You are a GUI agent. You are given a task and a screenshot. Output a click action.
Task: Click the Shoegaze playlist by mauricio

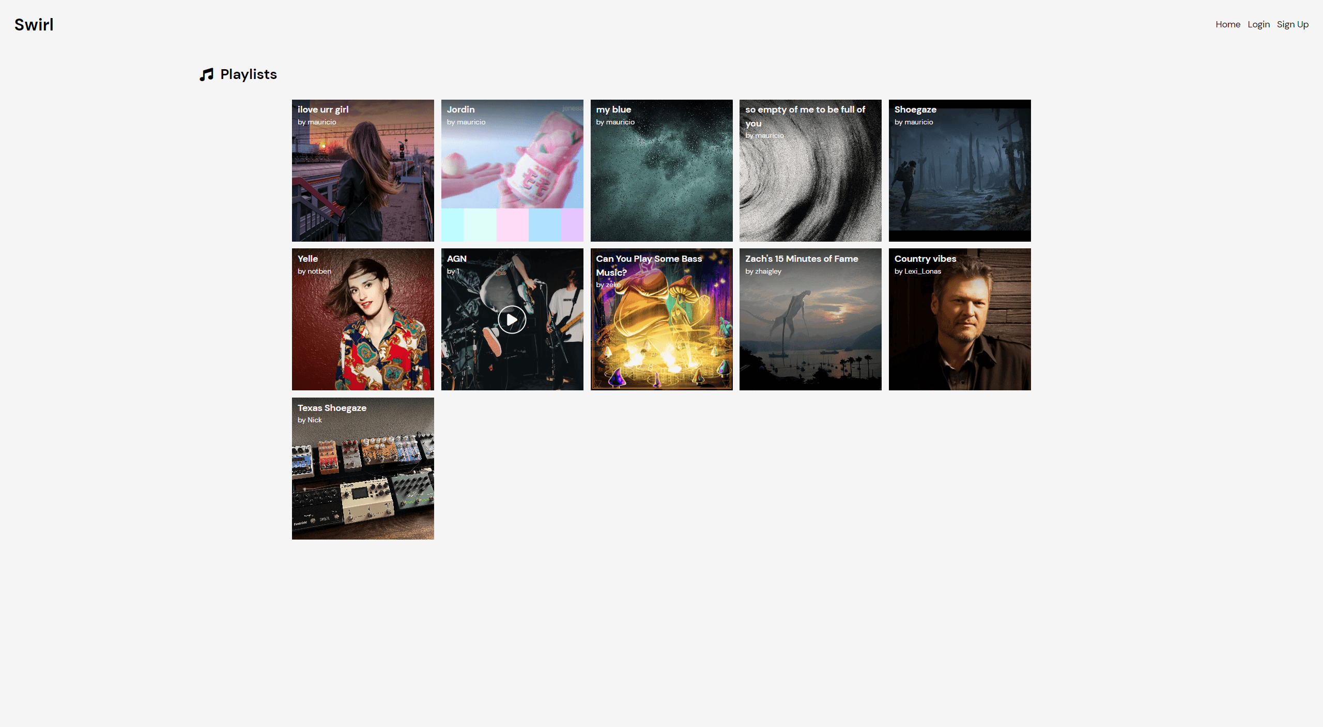click(x=959, y=170)
